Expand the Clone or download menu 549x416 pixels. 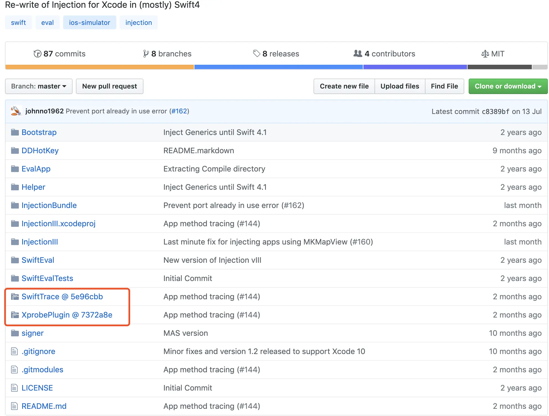(x=508, y=86)
